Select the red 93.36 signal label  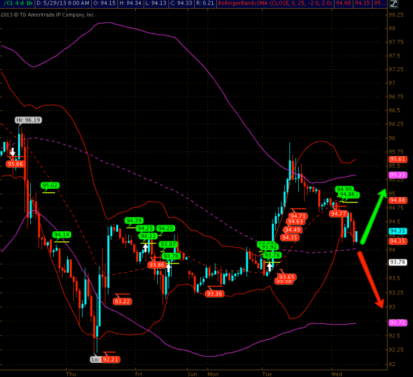(x=214, y=294)
